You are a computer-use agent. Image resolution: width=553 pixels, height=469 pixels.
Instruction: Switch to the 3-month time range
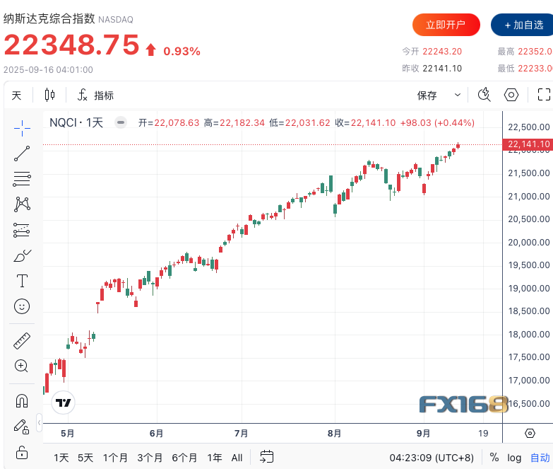(150, 457)
